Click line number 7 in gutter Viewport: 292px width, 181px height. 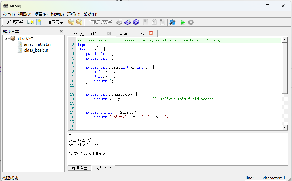(x=73, y=67)
